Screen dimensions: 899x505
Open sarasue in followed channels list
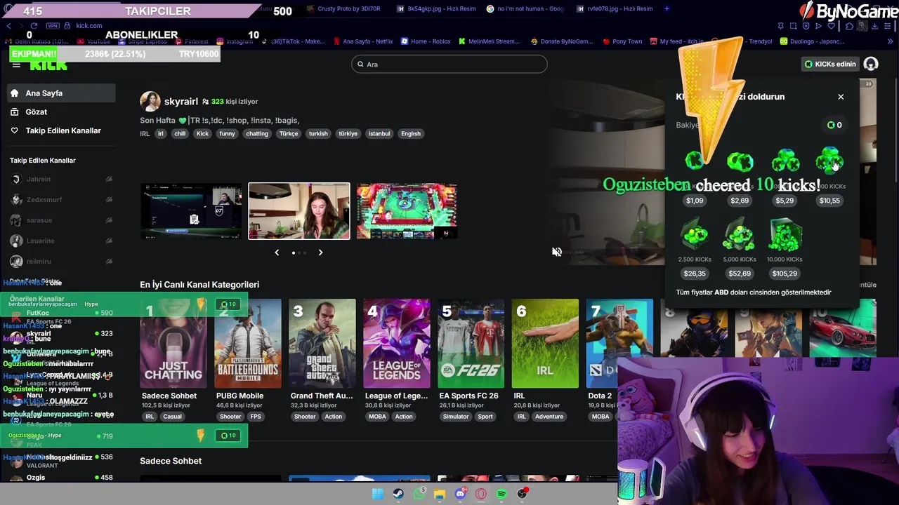tap(62, 220)
